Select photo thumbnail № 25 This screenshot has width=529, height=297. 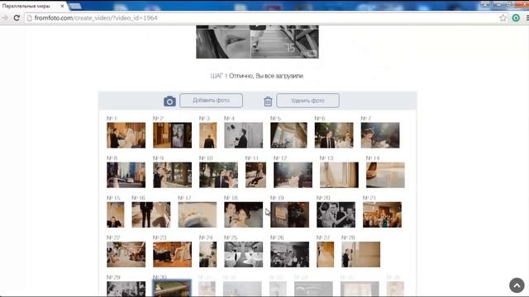coord(243,255)
